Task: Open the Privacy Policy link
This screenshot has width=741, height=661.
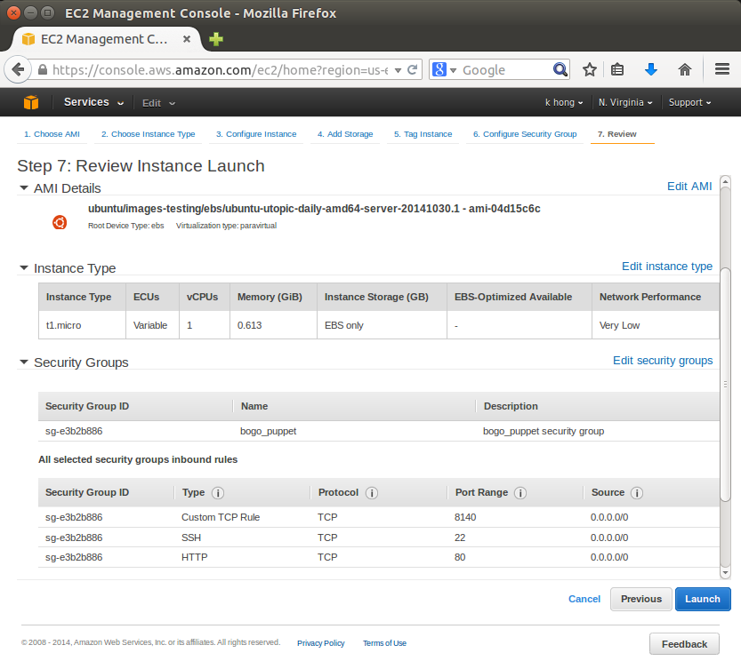Action: click(320, 643)
